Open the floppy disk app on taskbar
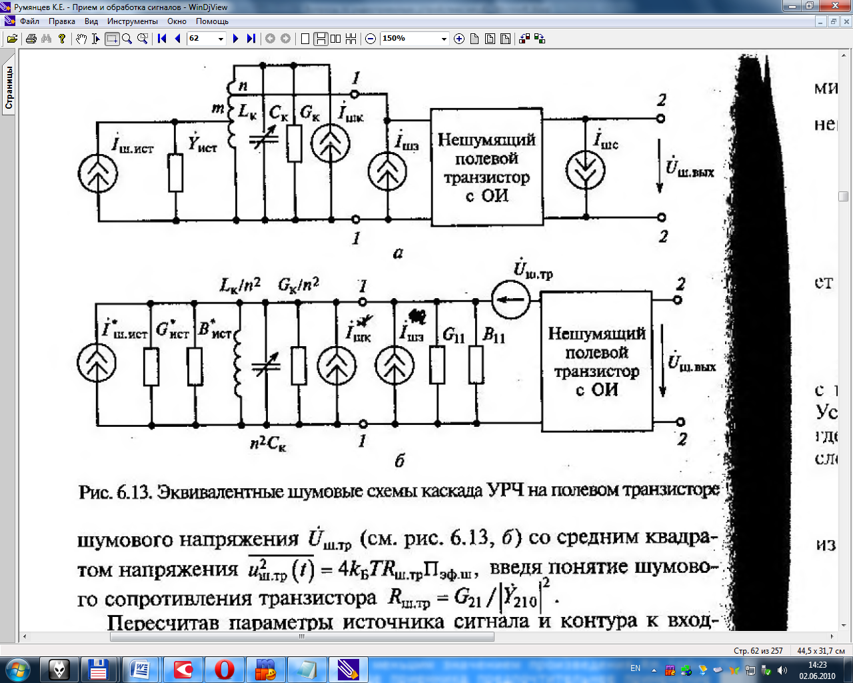This screenshot has width=853, height=683. pos(99,669)
